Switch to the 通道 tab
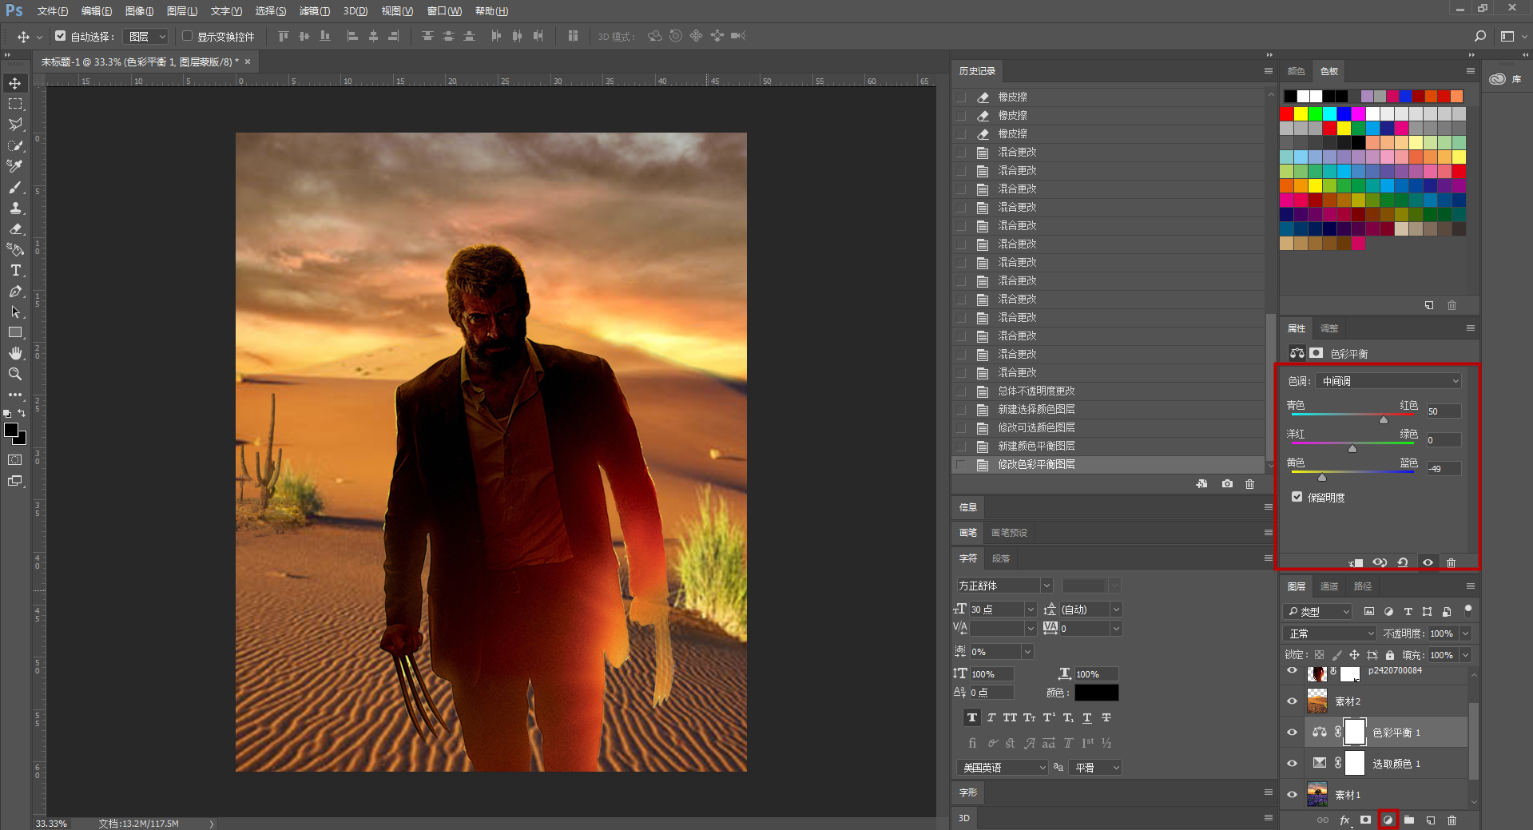 pyautogui.click(x=1329, y=586)
